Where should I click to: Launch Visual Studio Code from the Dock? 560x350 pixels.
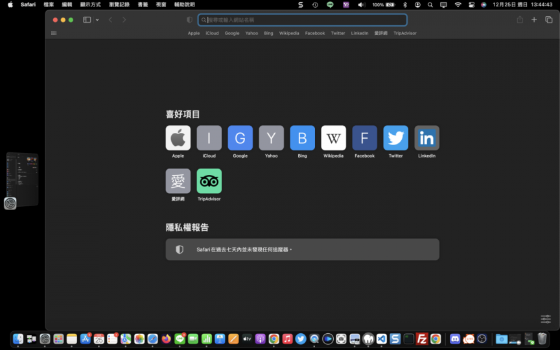tap(381, 338)
